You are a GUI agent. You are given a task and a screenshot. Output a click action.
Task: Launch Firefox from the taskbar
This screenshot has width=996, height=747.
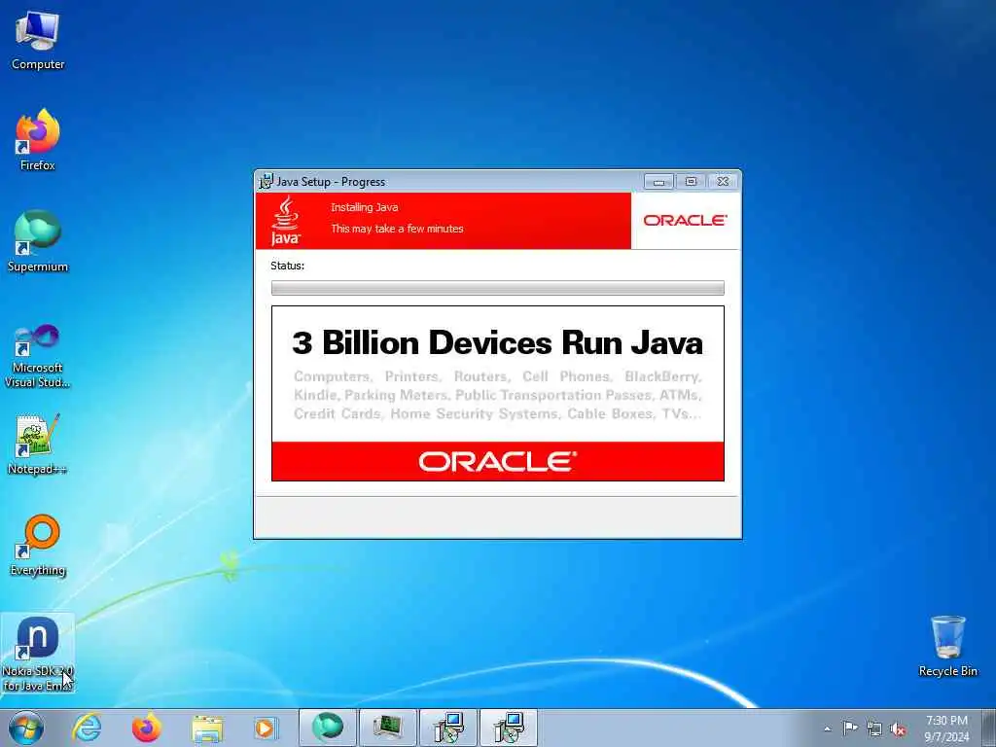147,728
